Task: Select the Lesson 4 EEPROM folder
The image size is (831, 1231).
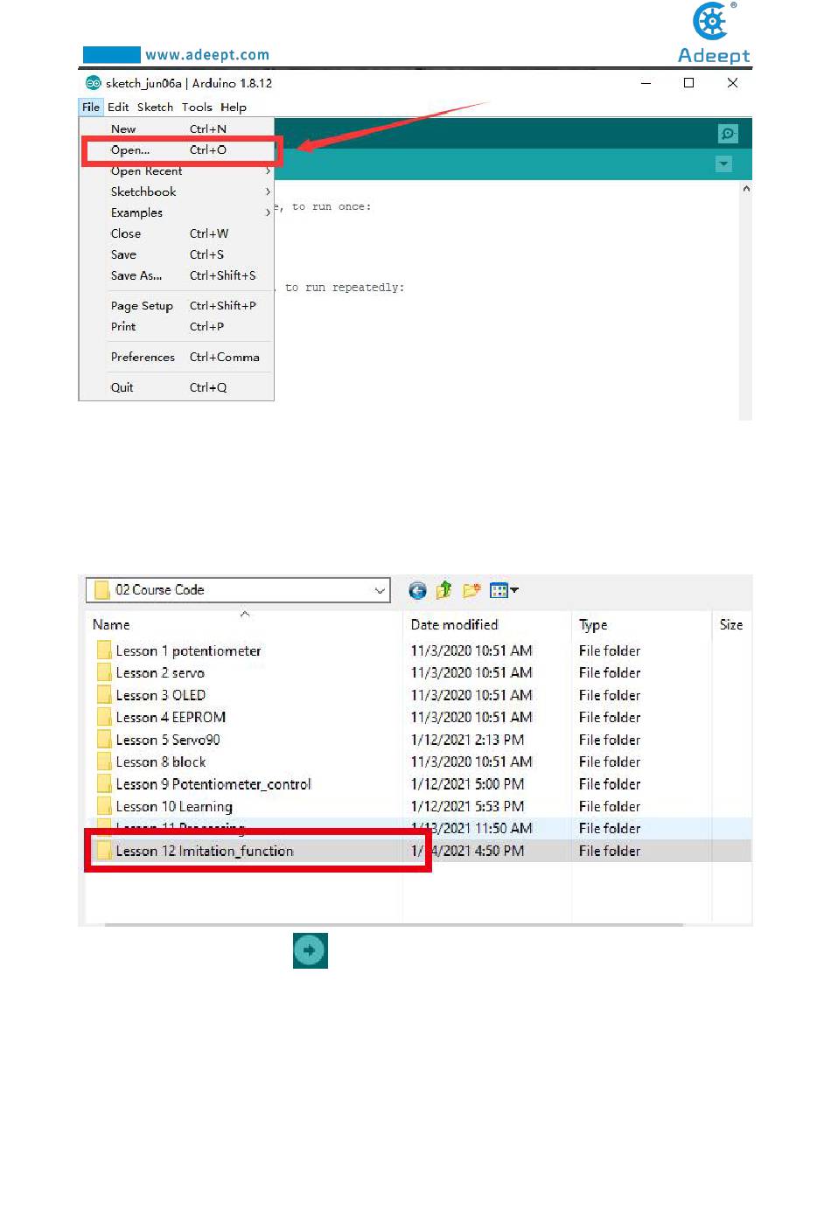Action: click(171, 717)
